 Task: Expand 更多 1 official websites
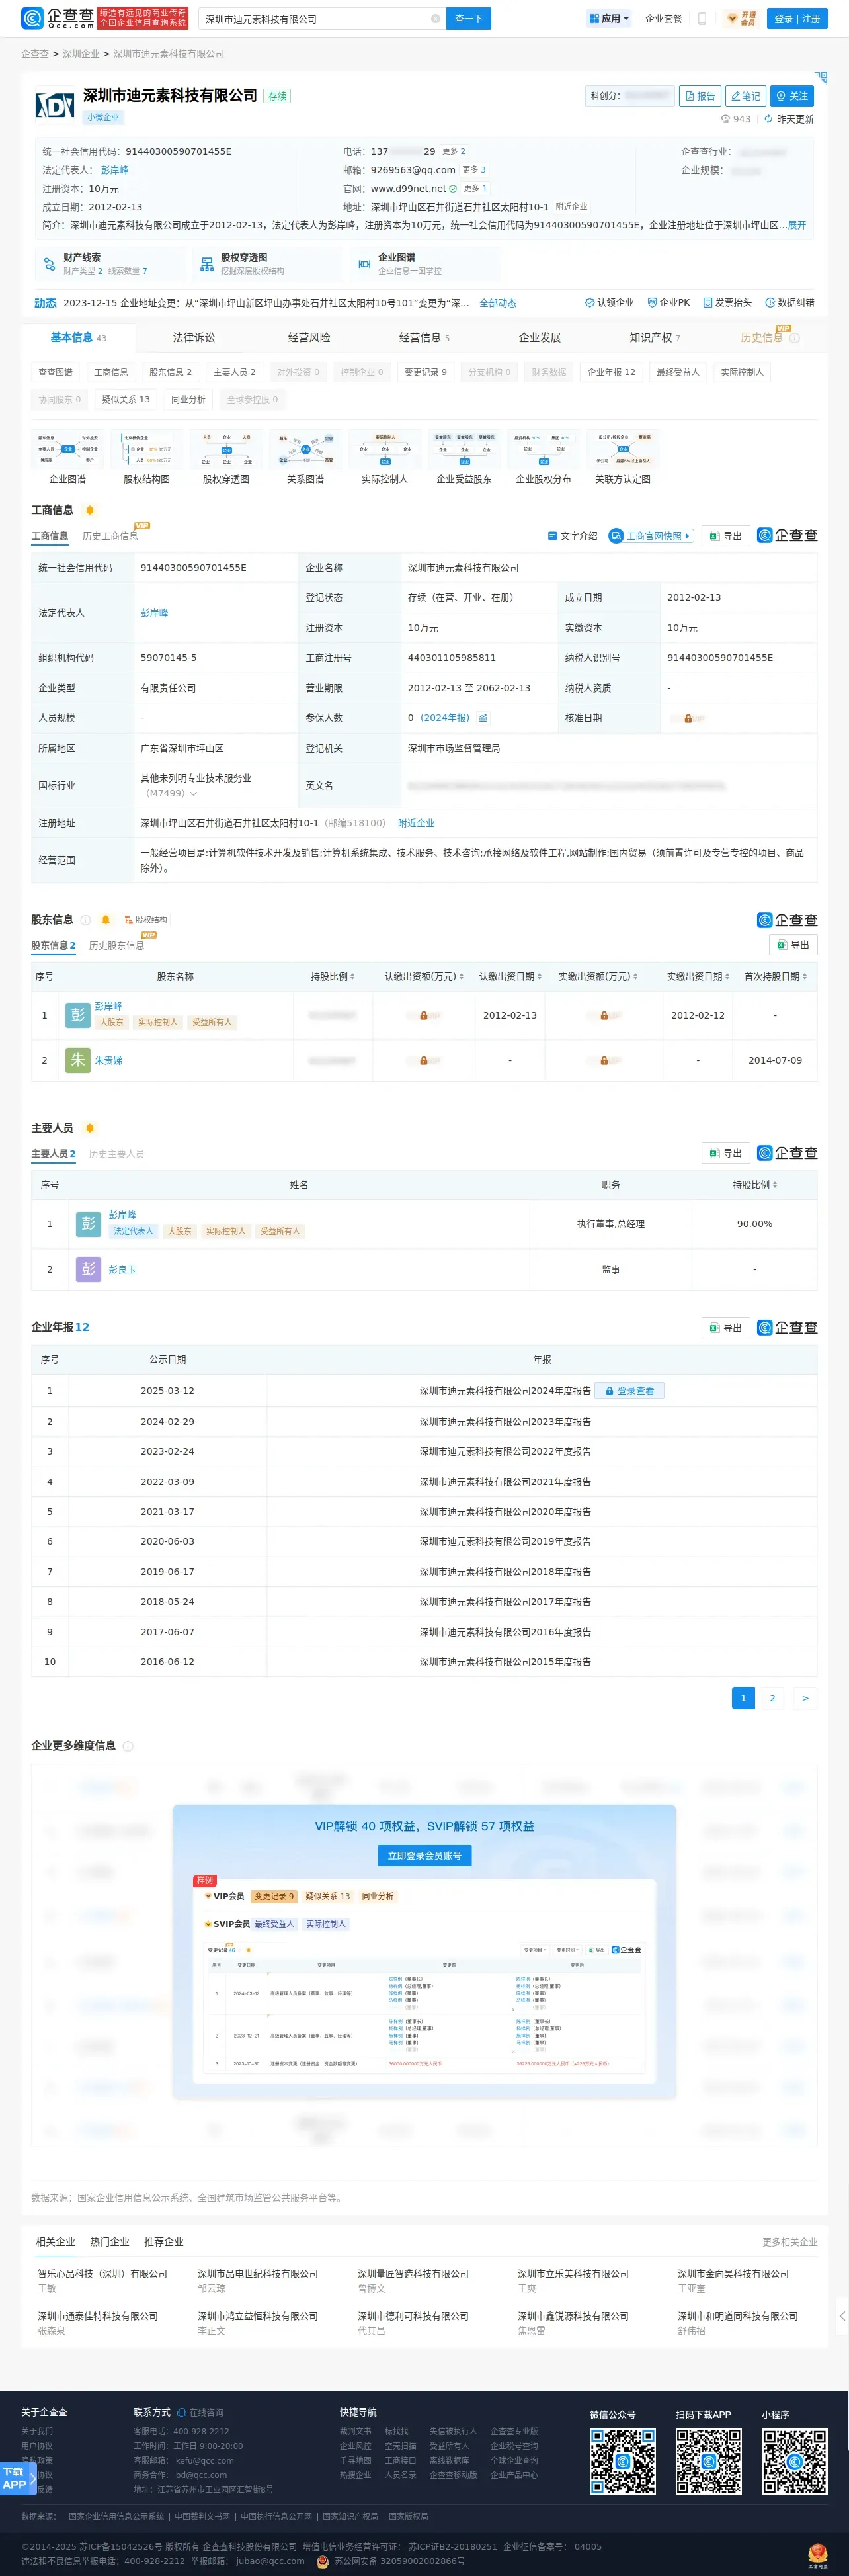coord(475,188)
